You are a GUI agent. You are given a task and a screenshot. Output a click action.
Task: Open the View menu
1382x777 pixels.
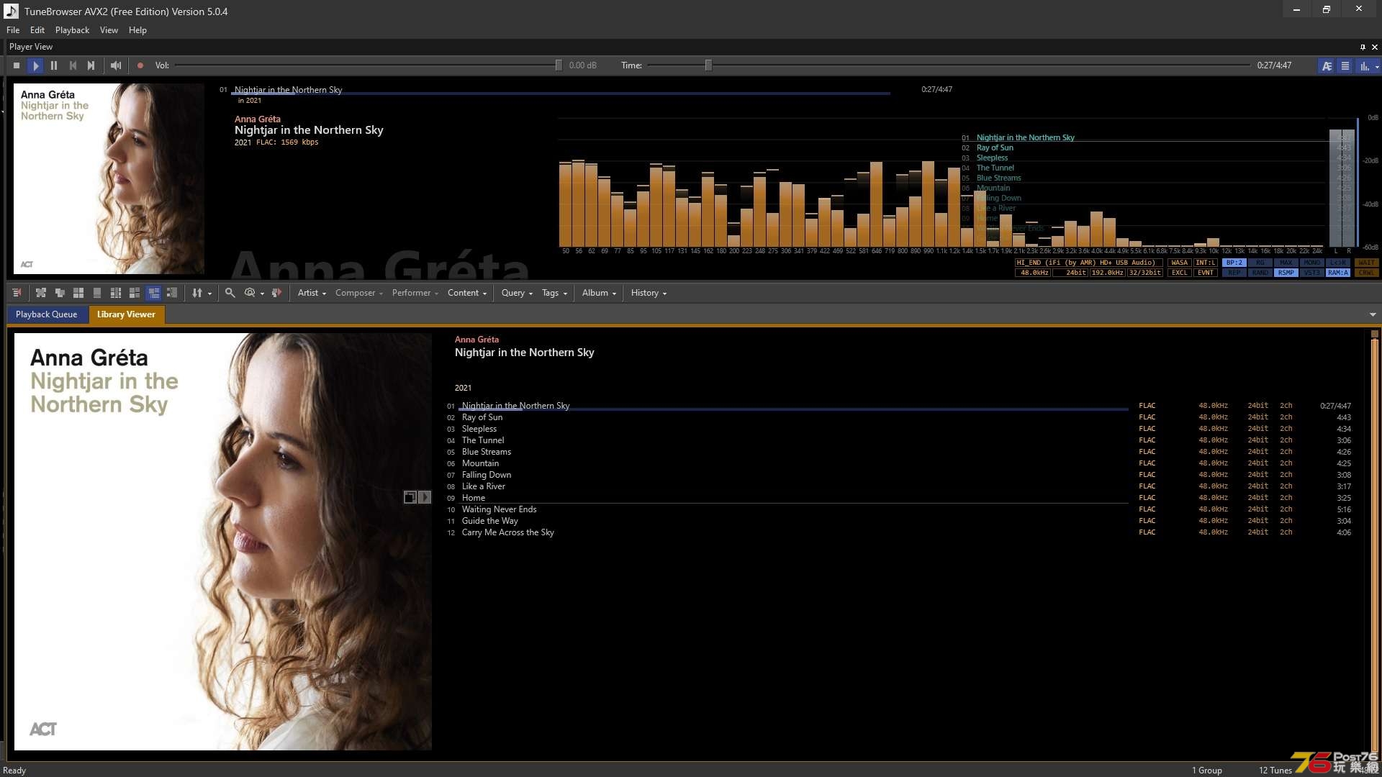tap(109, 30)
